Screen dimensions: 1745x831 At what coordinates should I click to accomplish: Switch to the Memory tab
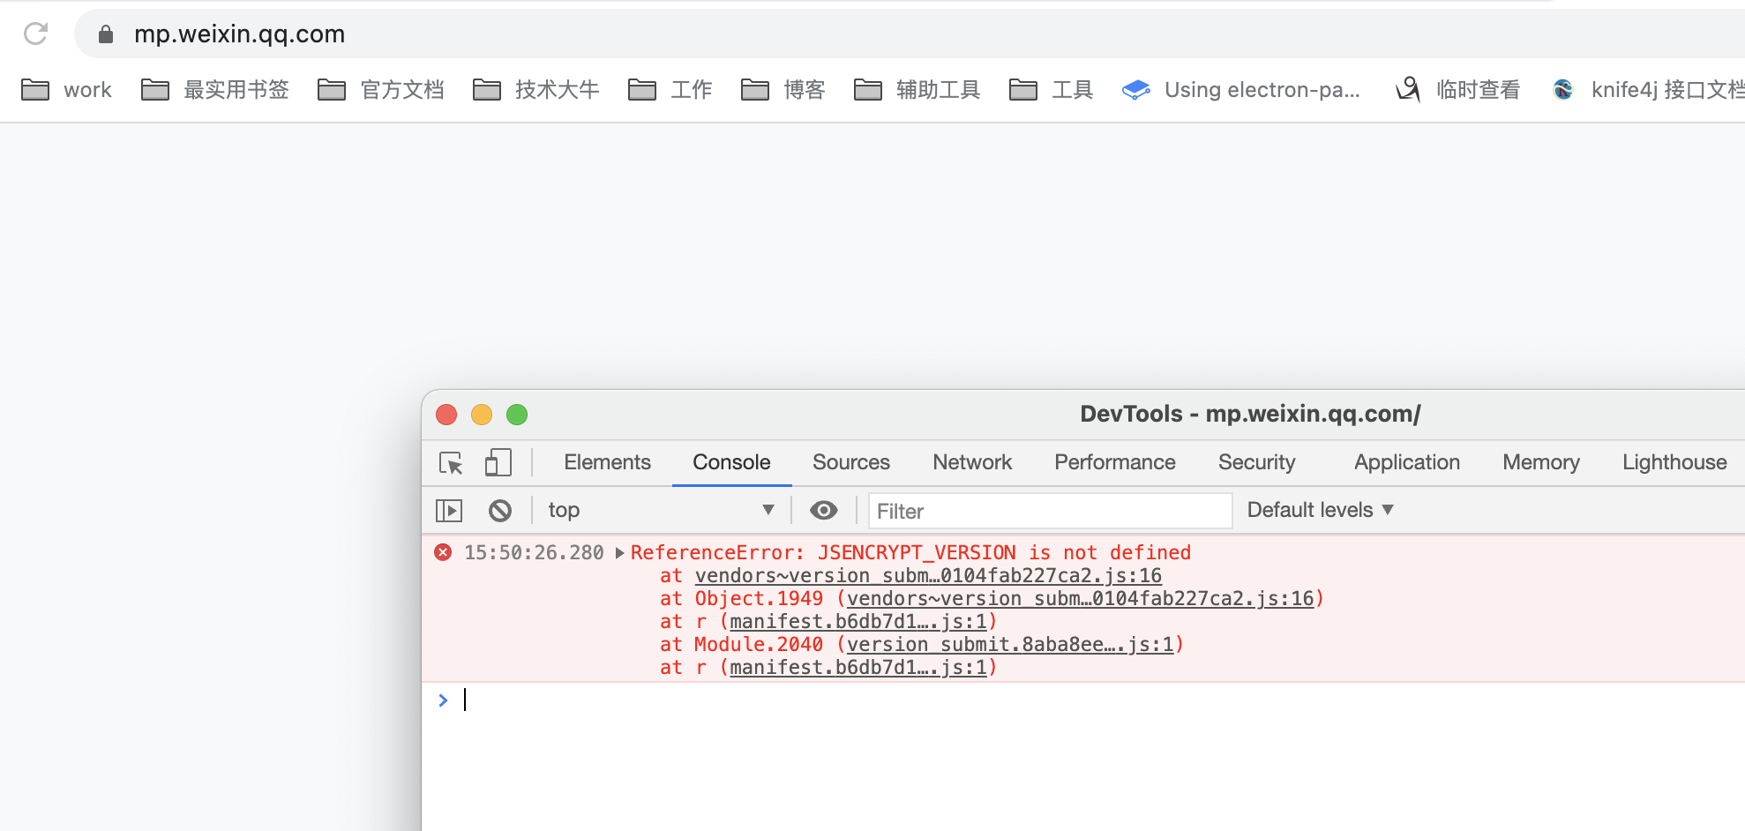point(1541,462)
